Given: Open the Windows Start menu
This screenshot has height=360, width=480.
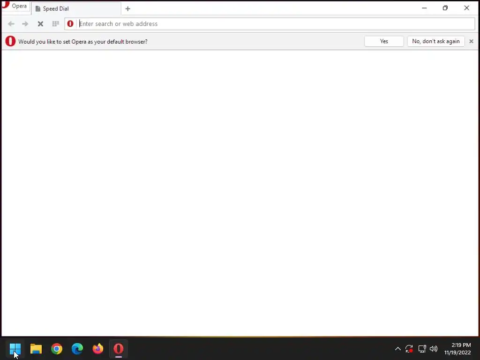Looking at the screenshot, I should click(x=15, y=349).
